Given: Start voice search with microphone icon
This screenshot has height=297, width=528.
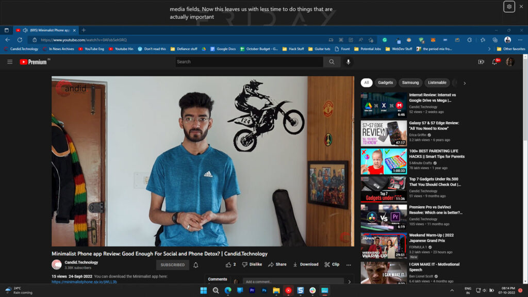Looking at the screenshot, I should click(x=348, y=62).
